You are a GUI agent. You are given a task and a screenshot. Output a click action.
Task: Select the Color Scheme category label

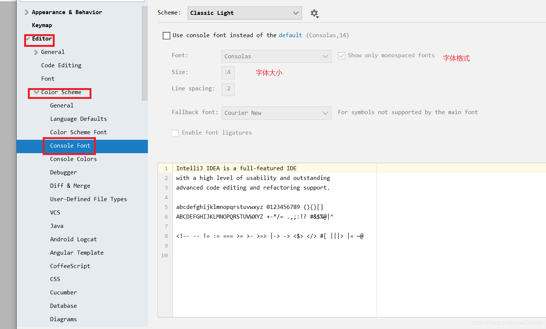pyautogui.click(x=61, y=92)
